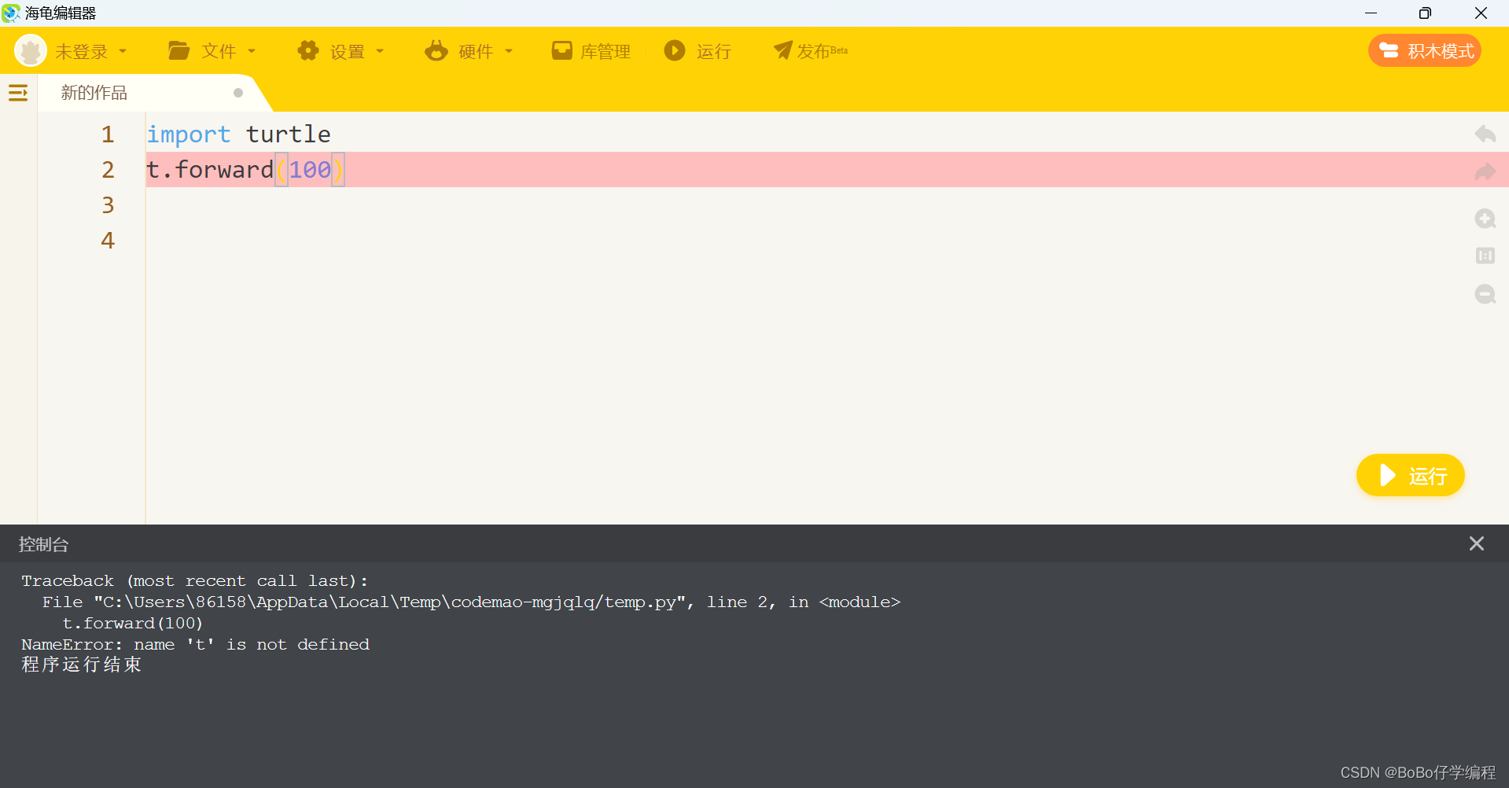Screen dimensions: 1509x788
Task: Click the redo arrow icon
Action: click(1485, 171)
